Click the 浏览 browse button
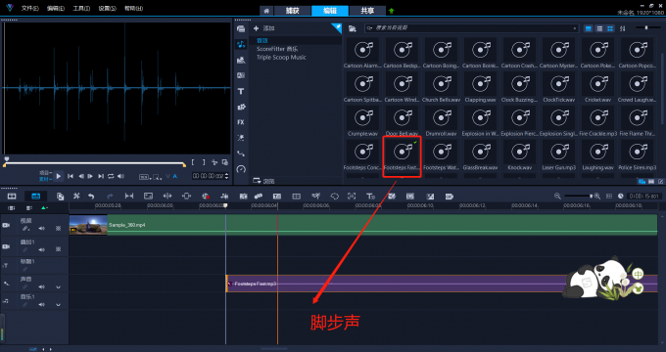 pyautogui.click(x=263, y=181)
